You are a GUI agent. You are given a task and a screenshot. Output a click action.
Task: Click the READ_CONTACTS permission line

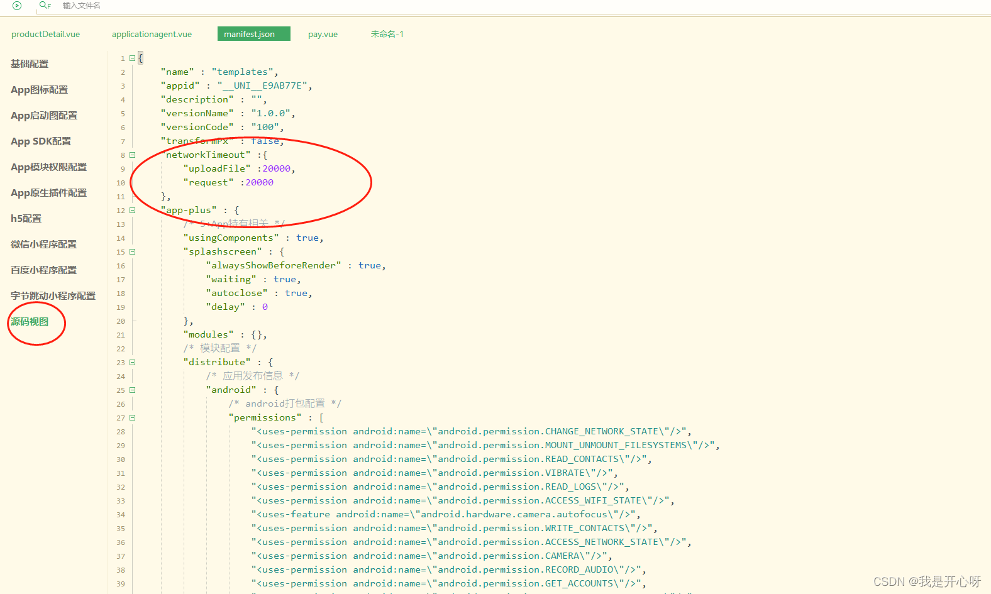(x=451, y=459)
